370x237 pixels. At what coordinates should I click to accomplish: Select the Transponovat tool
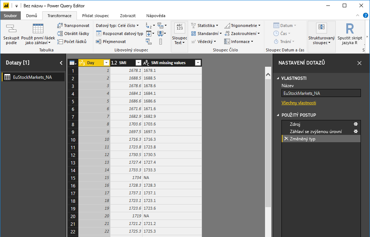(74, 26)
